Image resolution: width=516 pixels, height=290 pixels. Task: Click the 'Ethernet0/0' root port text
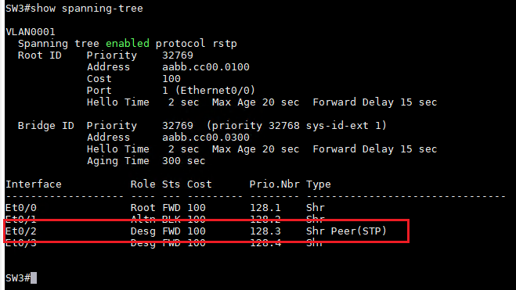pos(217,91)
